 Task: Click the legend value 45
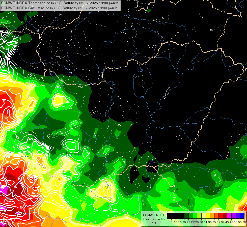(231, 222)
